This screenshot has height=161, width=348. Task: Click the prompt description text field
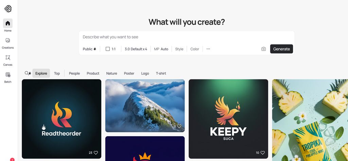(x=187, y=37)
